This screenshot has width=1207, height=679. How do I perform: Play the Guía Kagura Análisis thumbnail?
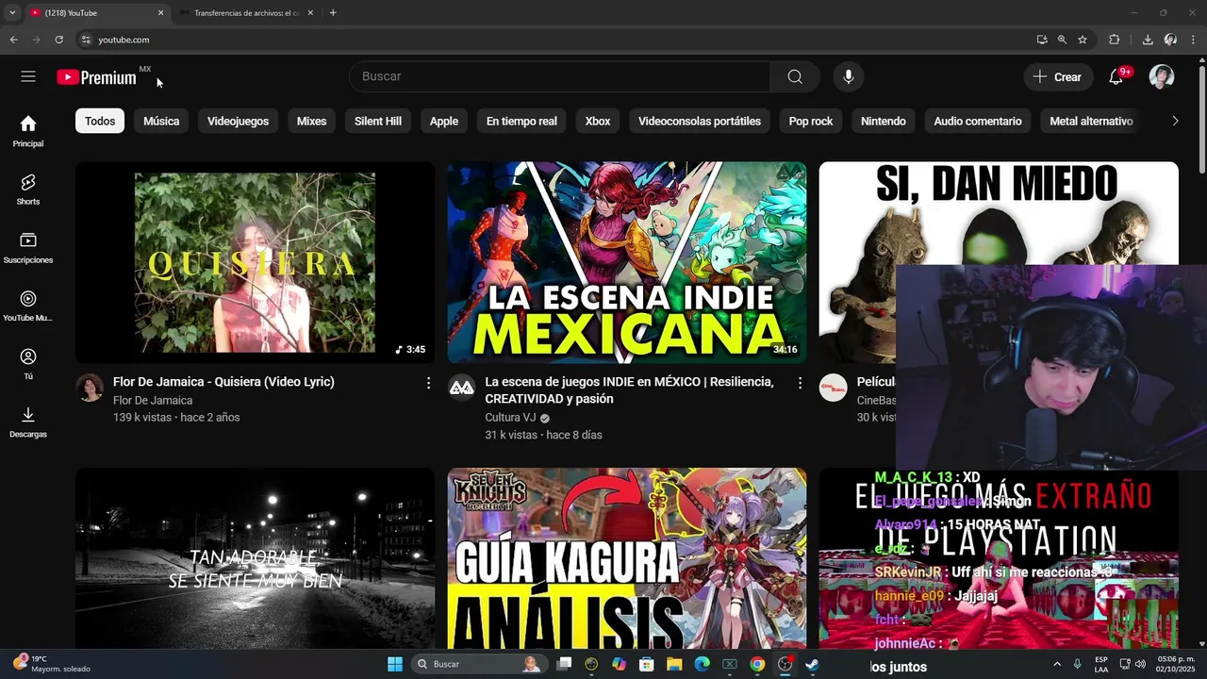pyautogui.click(x=627, y=558)
